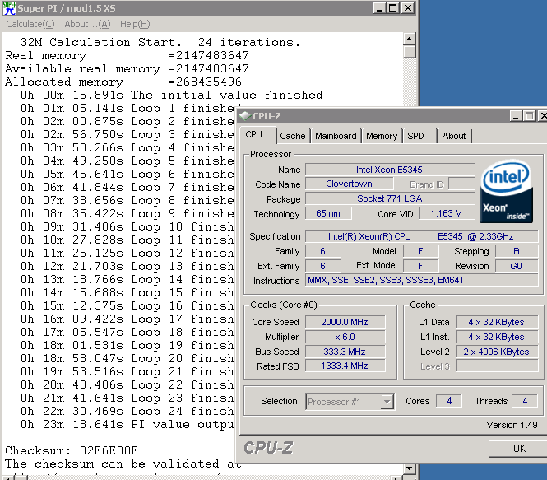Click the 'Checksum: 02E6E08E' line

[x=72, y=450]
